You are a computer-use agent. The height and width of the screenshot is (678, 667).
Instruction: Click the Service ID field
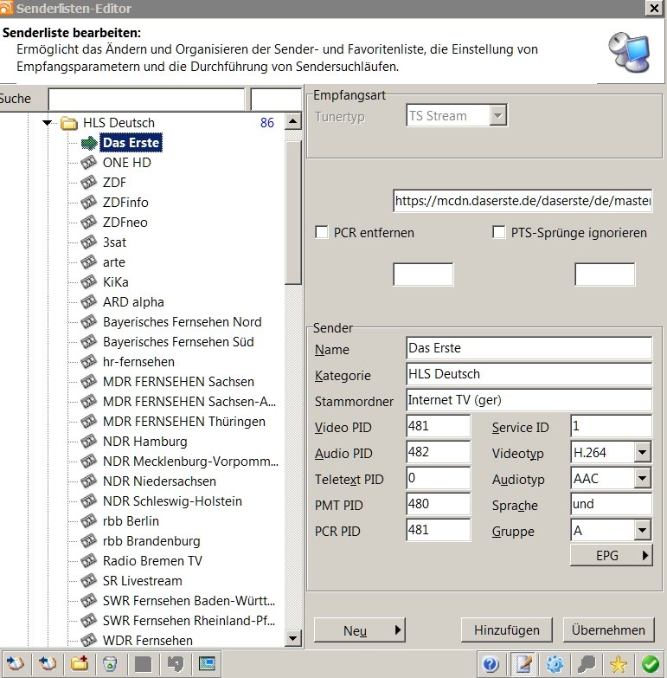(x=611, y=426)
